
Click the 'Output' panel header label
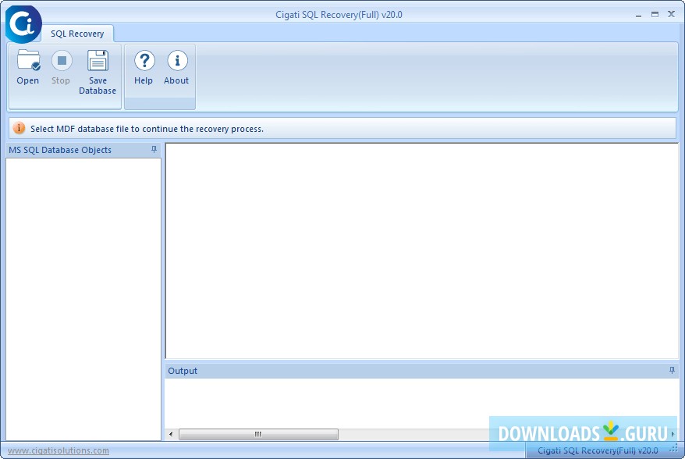(x=183, y=371)
